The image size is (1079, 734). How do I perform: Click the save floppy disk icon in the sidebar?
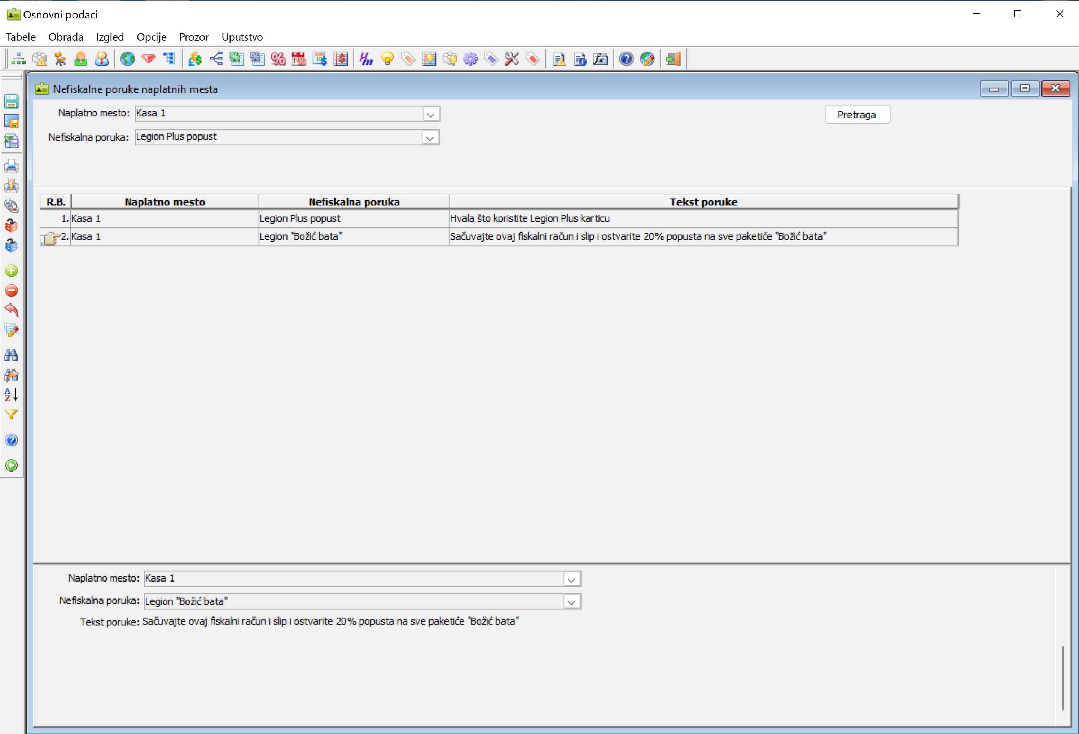tap(12, 101)
